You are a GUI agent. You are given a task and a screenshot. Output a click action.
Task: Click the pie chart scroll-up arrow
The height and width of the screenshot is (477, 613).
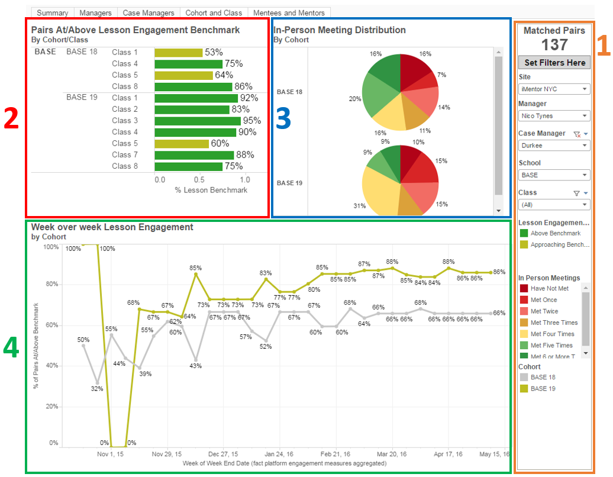click(x=498, y=52)
